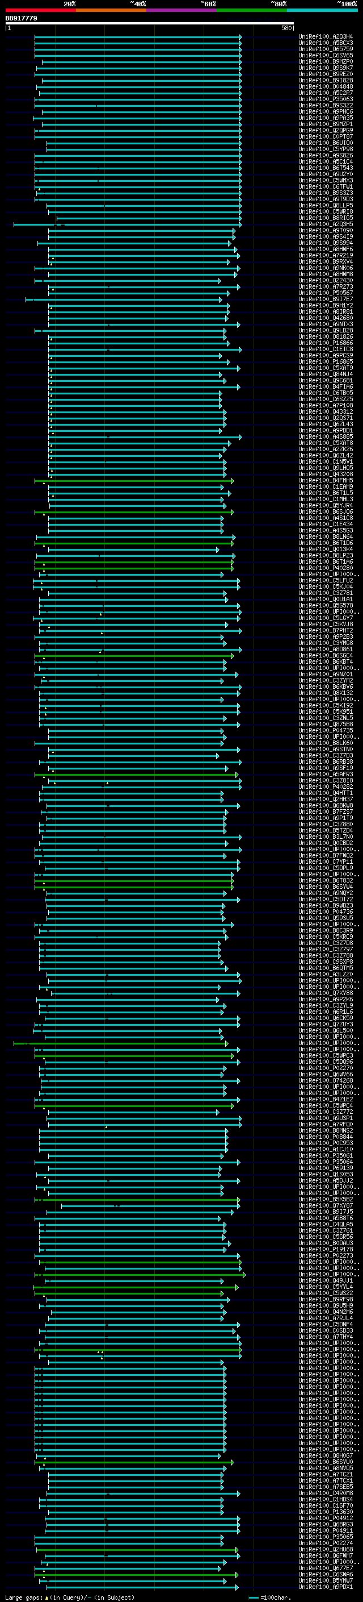The image size is (363, 1602).
Task: Select label UniRef100_P69139
Action: (x=326, y=1168)
